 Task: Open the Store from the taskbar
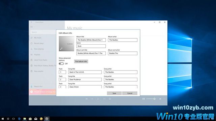(x=30, y=119)
